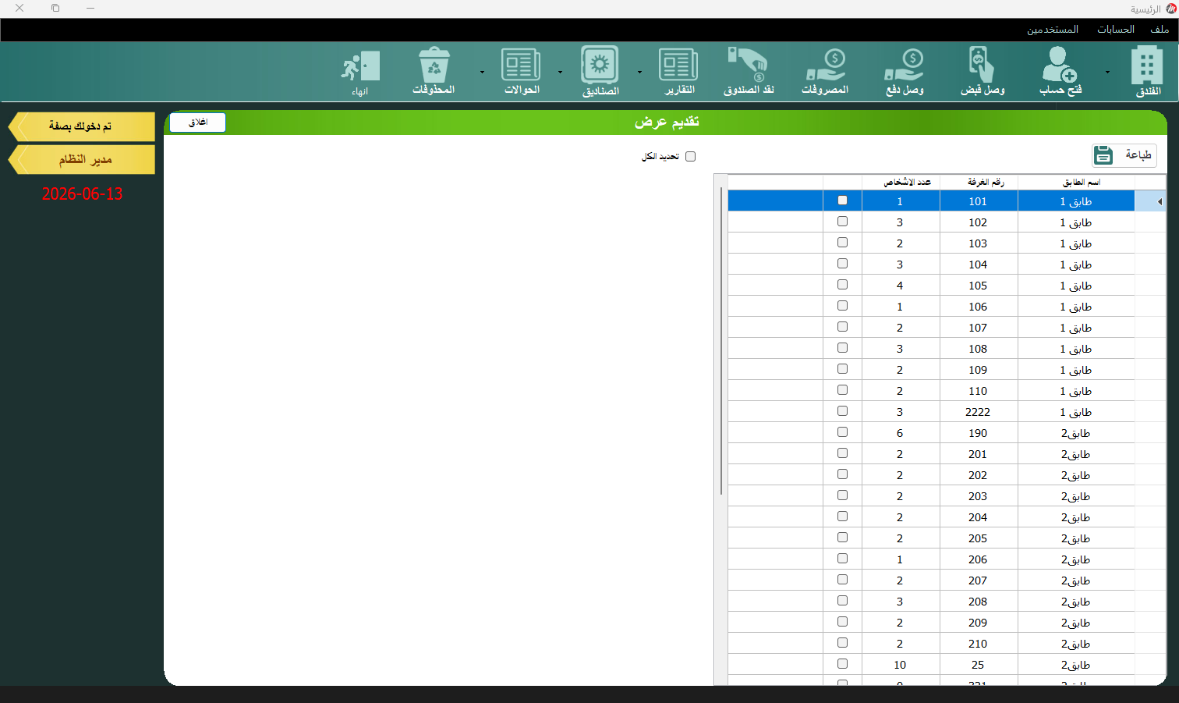Click the طباعة print button
Viewport: 1179px width, 703px height.
pyautogui.click(x=1124, y=155)
